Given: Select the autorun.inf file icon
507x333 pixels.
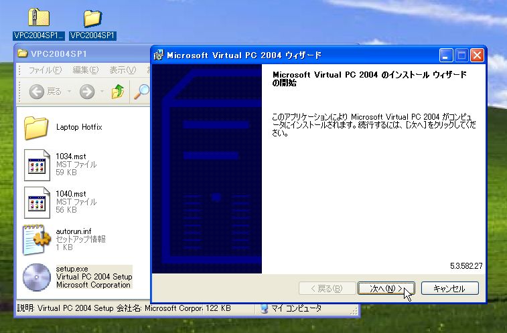Looking at the screenshot, I should (37, 239).
